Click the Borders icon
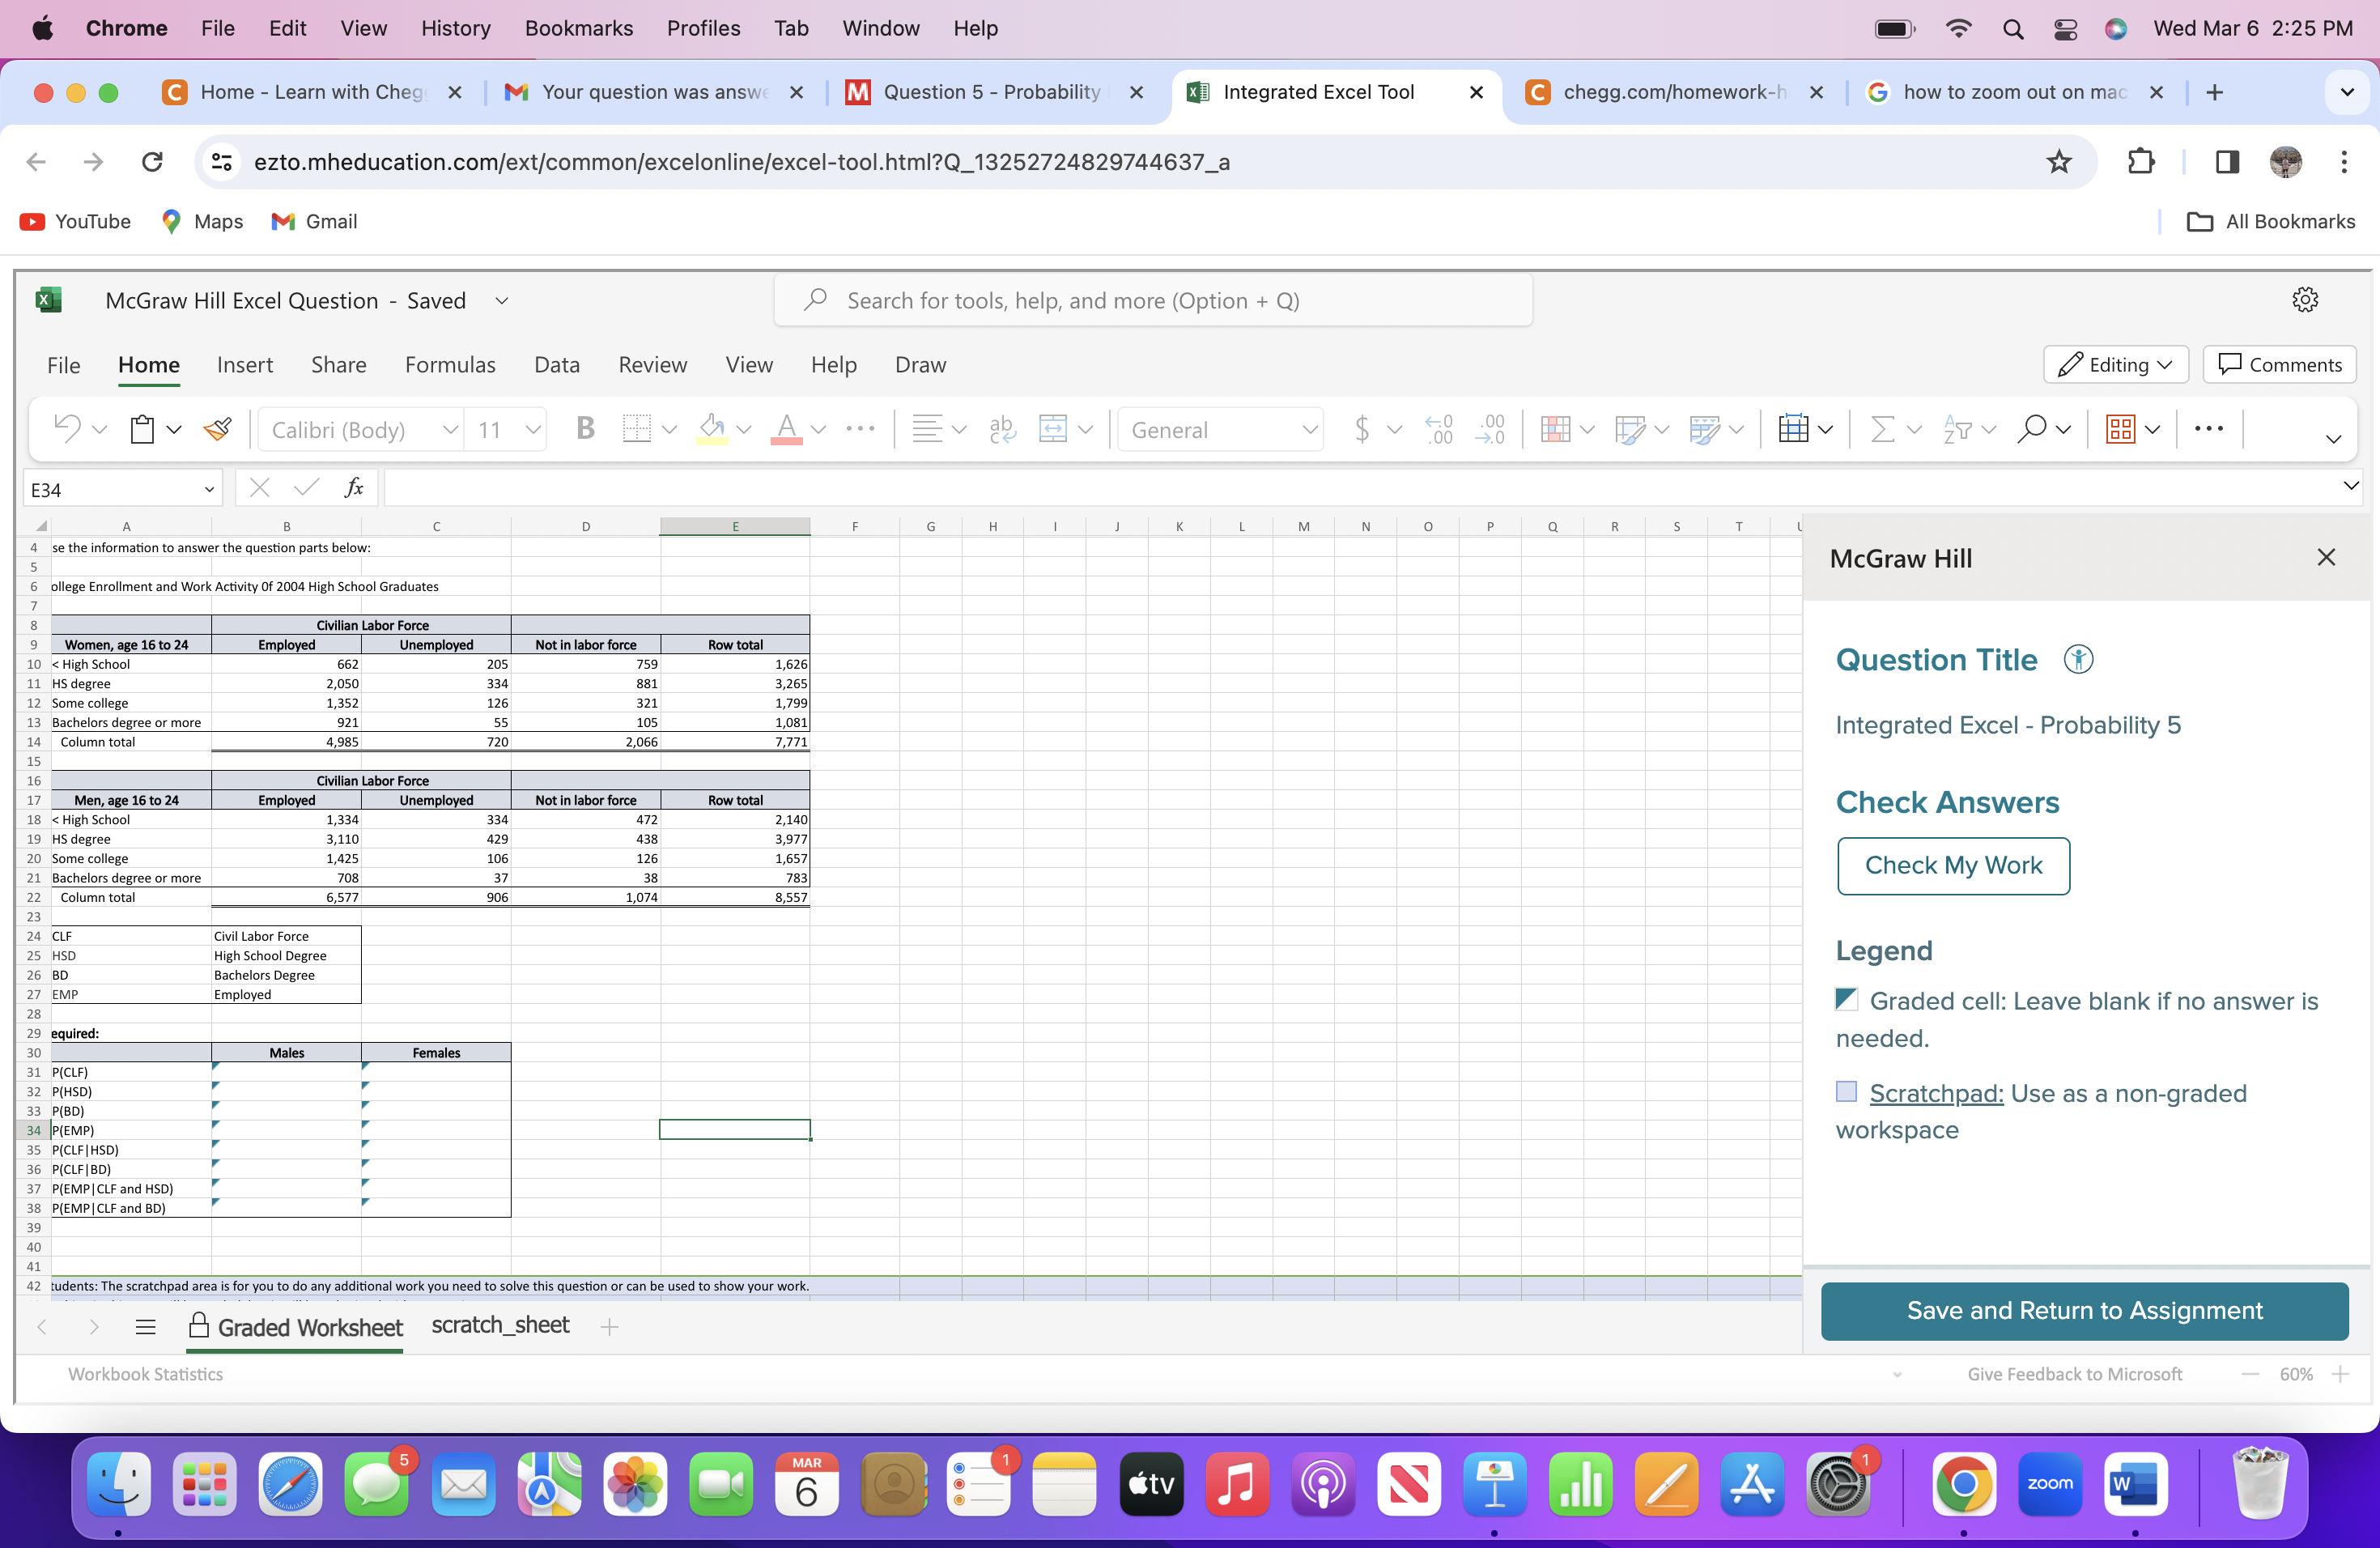This screenshot has width=2380, height=1548. [x=636, y=429]
